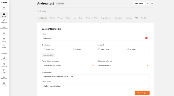174x96 pixels.
Task: Click the Venue name input field
Action: pyautogui.click(x=96, y=86)
